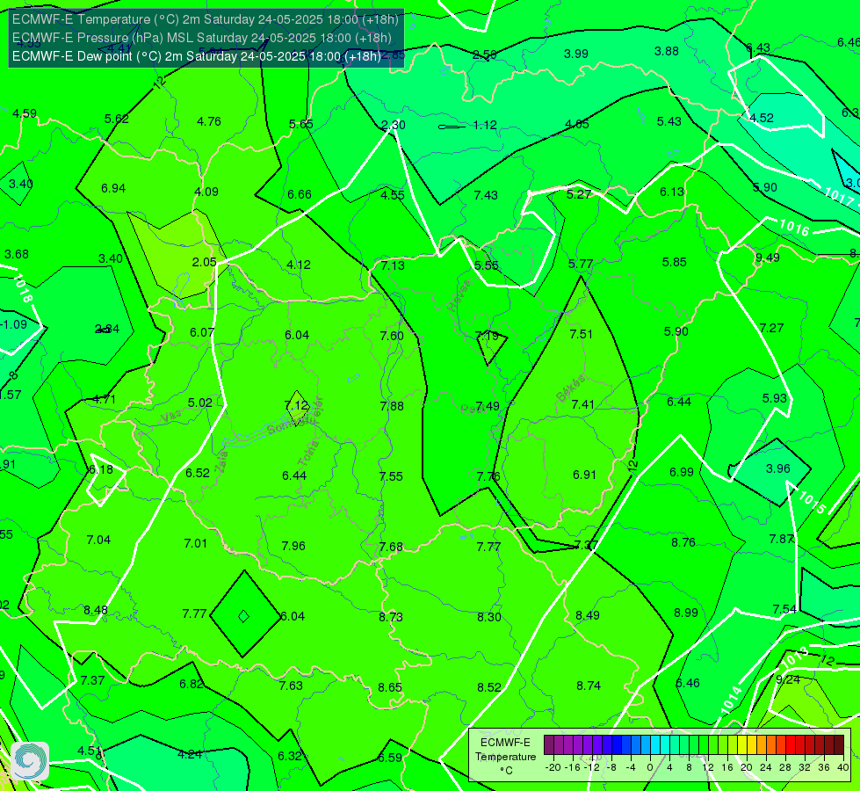This screenshot has width=860, height=791.
Task: Click the 8.76 dew point value
Action: coord(683,542)
